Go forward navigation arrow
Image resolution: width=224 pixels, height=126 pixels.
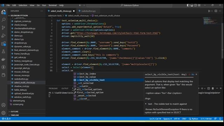click(x=84, y=5)
